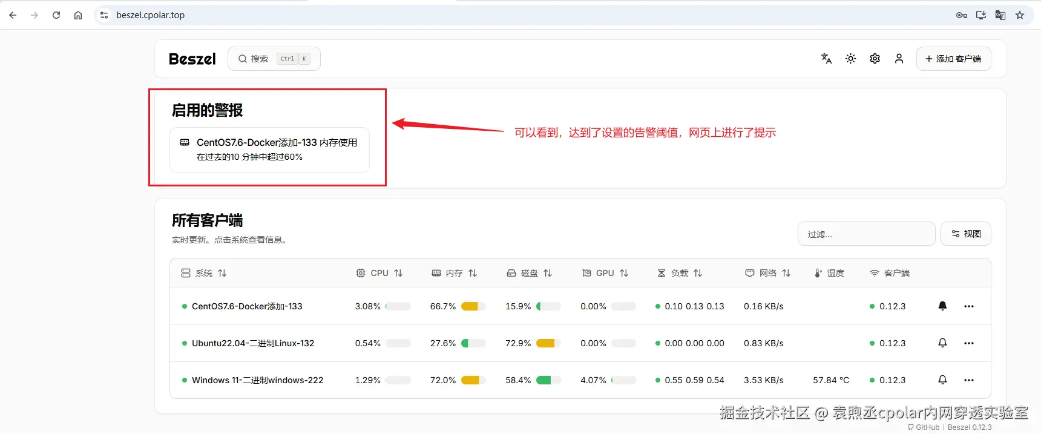Screen dimensions: 1041x434
Task: Open Ubuntu22.04-二进制Linux-132 system
Action: [253, 343]
